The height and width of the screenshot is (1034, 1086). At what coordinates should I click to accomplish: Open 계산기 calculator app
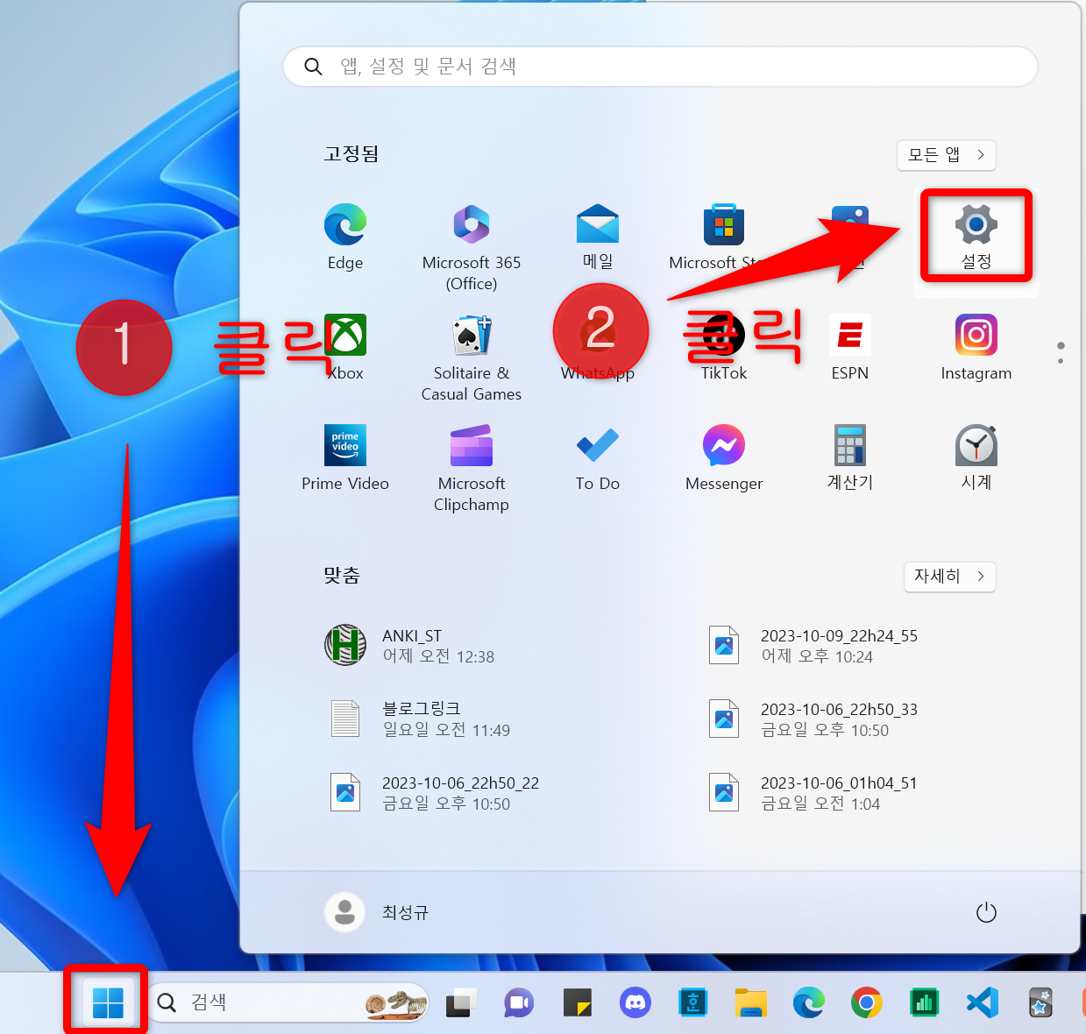pos(850,457)
